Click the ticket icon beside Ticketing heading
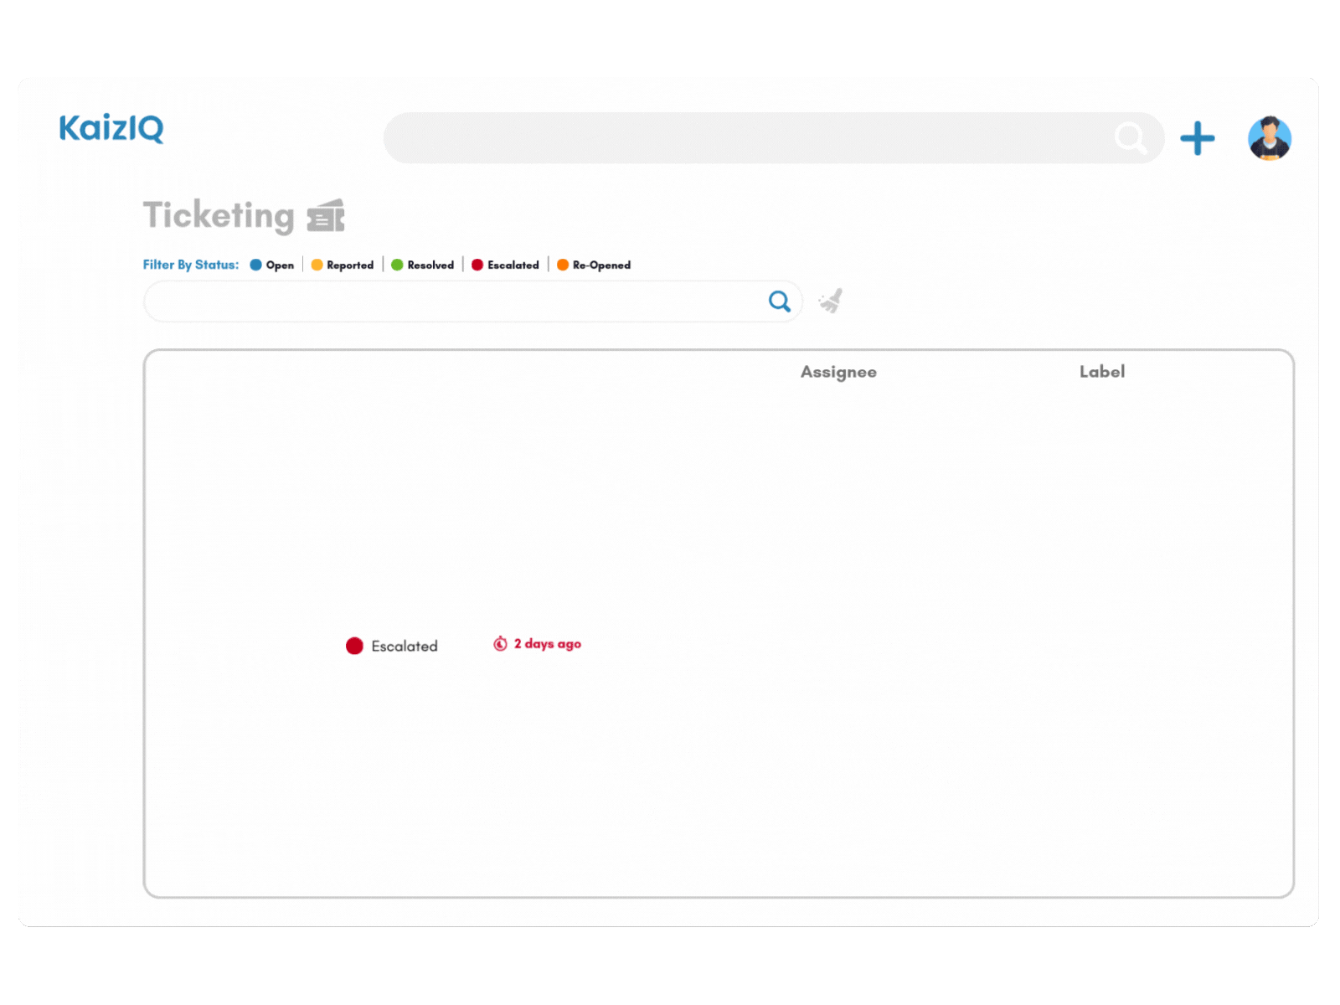This screenshot has width=1340, height=1005. (x=326, y=216)
